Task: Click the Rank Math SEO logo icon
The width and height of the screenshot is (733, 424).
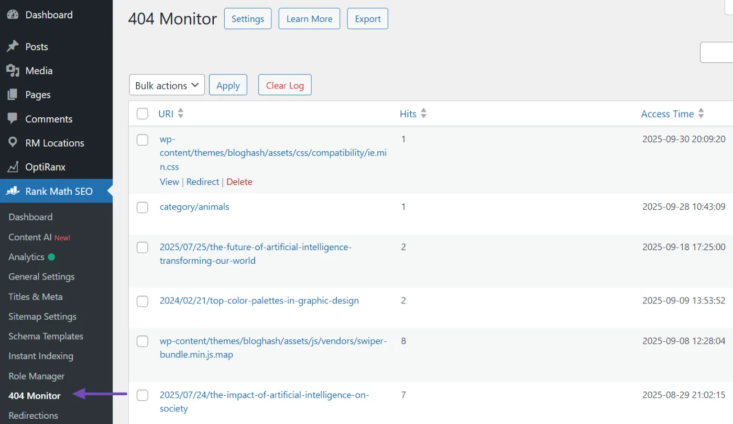Action: [13, 191]
